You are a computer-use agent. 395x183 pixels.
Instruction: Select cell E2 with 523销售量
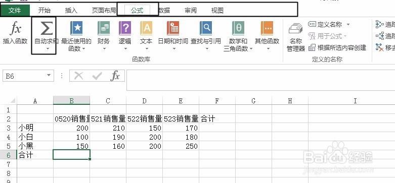[181, 118]
